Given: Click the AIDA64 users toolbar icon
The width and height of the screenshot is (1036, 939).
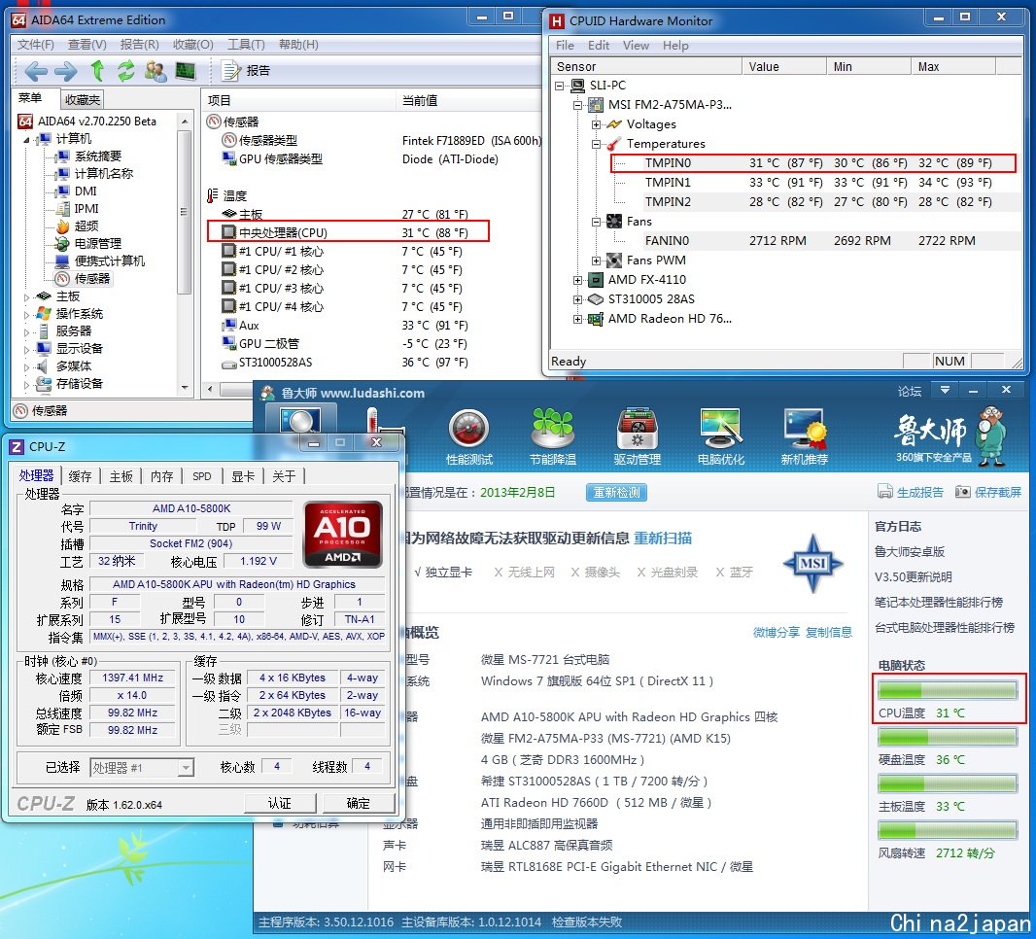Looking at the screenshot, I should (155, 71).
